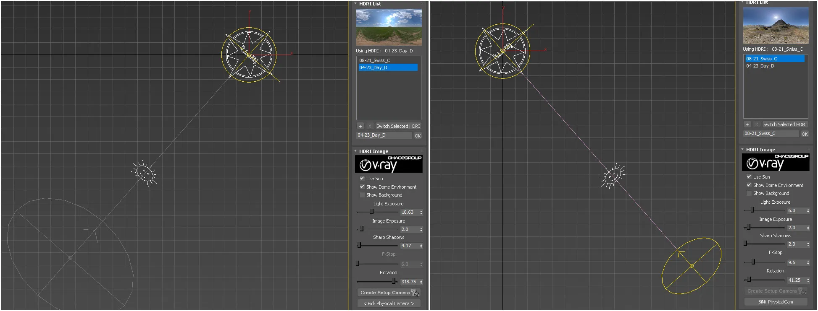The width and height of the screenshot is (818, 311).
Task: Click the 04-23_Day_D HDRI preview thumbnail
Action: [389, 27]
